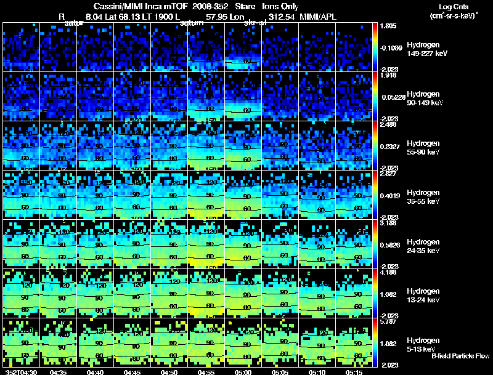This screenshot has width=493, height=375.
Task: Click the '1.918' scale maximum value
Action: point(389,75)
